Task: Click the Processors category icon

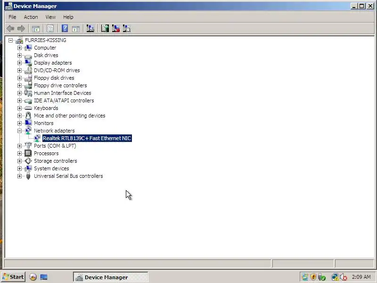Action: pos(28,153)
